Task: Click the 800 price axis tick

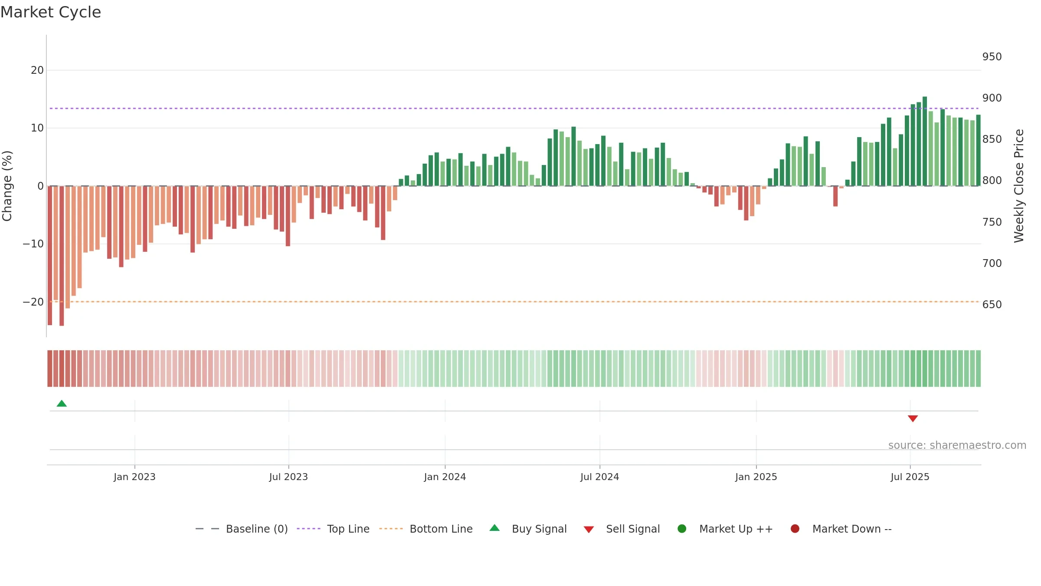Action: coord(992,181)
